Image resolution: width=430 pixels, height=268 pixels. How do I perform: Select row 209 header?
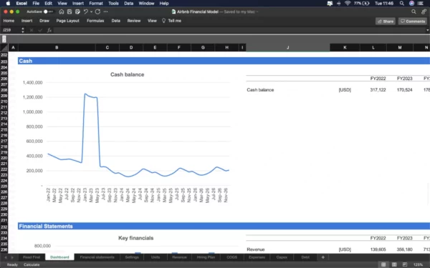[x=4, y=96]
